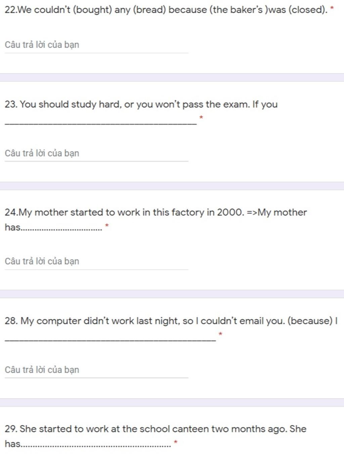344x463 pixels.
Task: Click the required asterisk of question 29
Action: 175,442
